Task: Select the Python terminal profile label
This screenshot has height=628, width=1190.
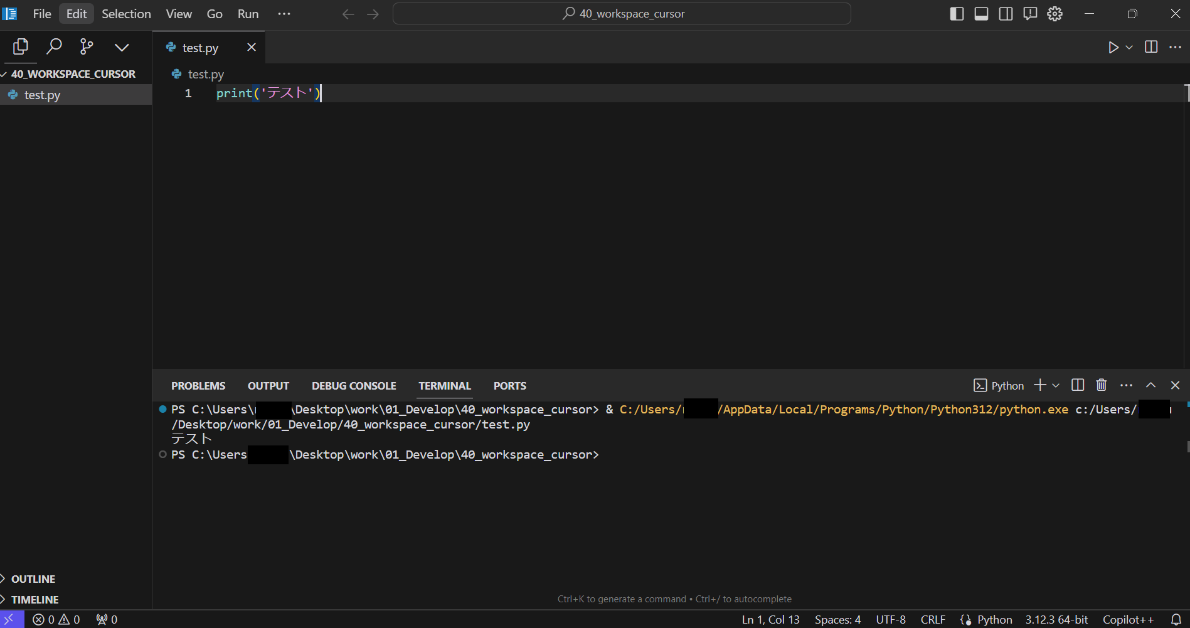Action: tap(999, 385)
